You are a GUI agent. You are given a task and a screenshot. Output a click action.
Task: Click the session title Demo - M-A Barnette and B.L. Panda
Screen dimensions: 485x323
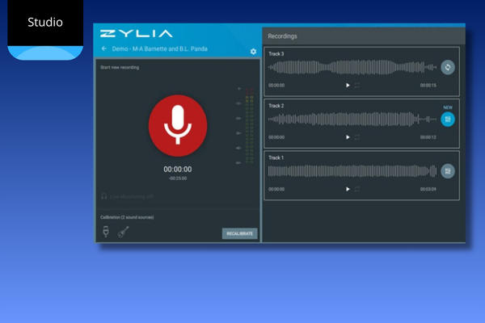(159, 48)
